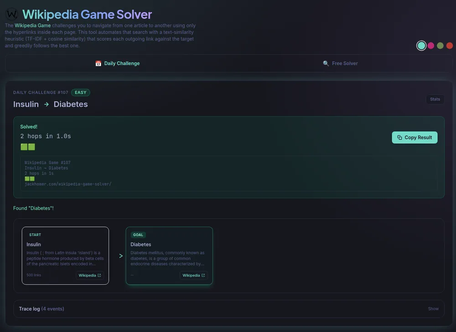Click the 'Found "Diabetes"!' status message

(x=33, y=208)
